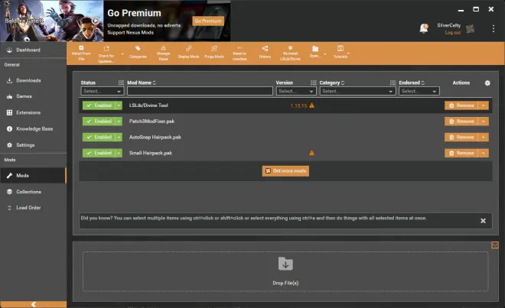Open table settings via the gear icon
The image size is (505, 308).
pyautogui.click(x=487, y=83)
